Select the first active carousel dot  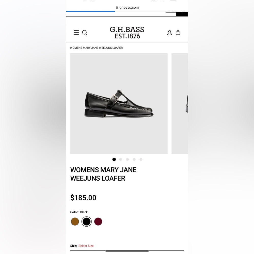tap(114, 160)
